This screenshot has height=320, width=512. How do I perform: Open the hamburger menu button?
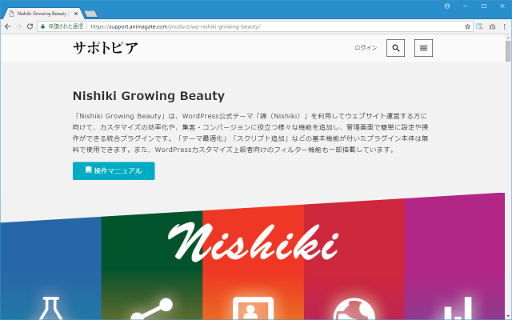pyautogui.click(x=423, y=48)
